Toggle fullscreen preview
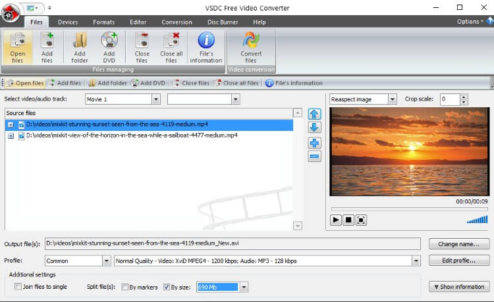The height and width of the screenshot is (302, 494). pos(361,220)
